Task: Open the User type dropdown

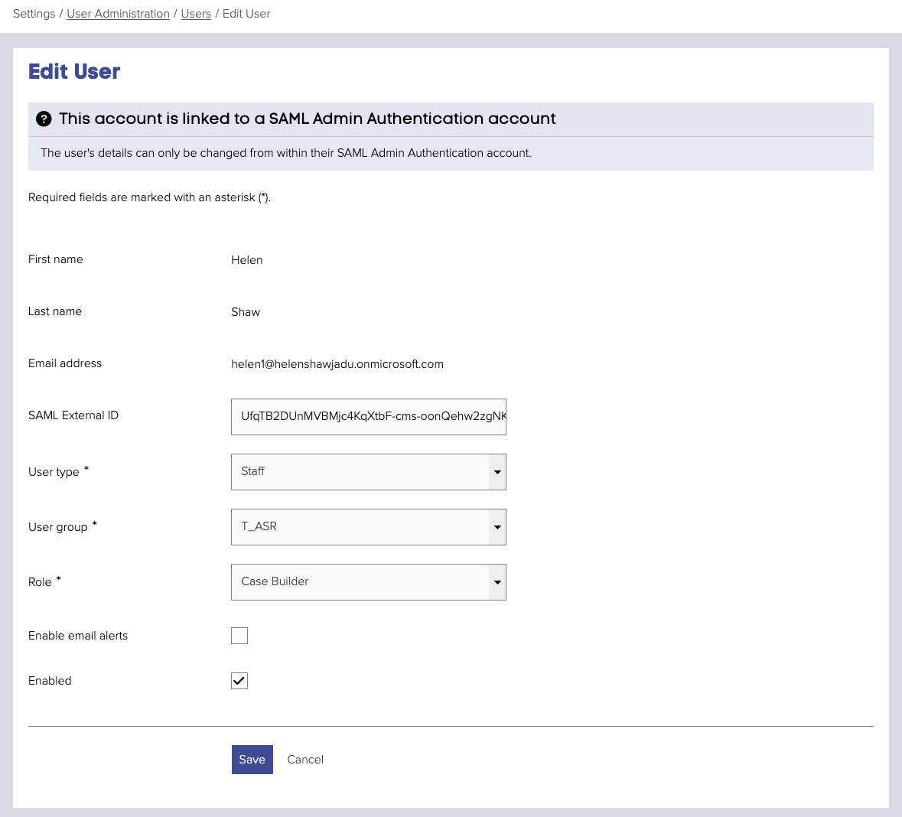Action: pyautogui.click(x=369, y=472)
